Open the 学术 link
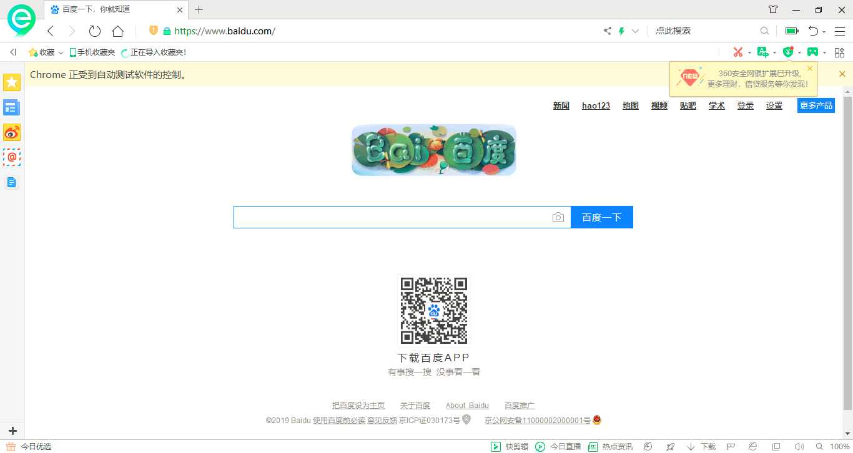Viewport: 853px width, 453px height. (x=717, y=105)
